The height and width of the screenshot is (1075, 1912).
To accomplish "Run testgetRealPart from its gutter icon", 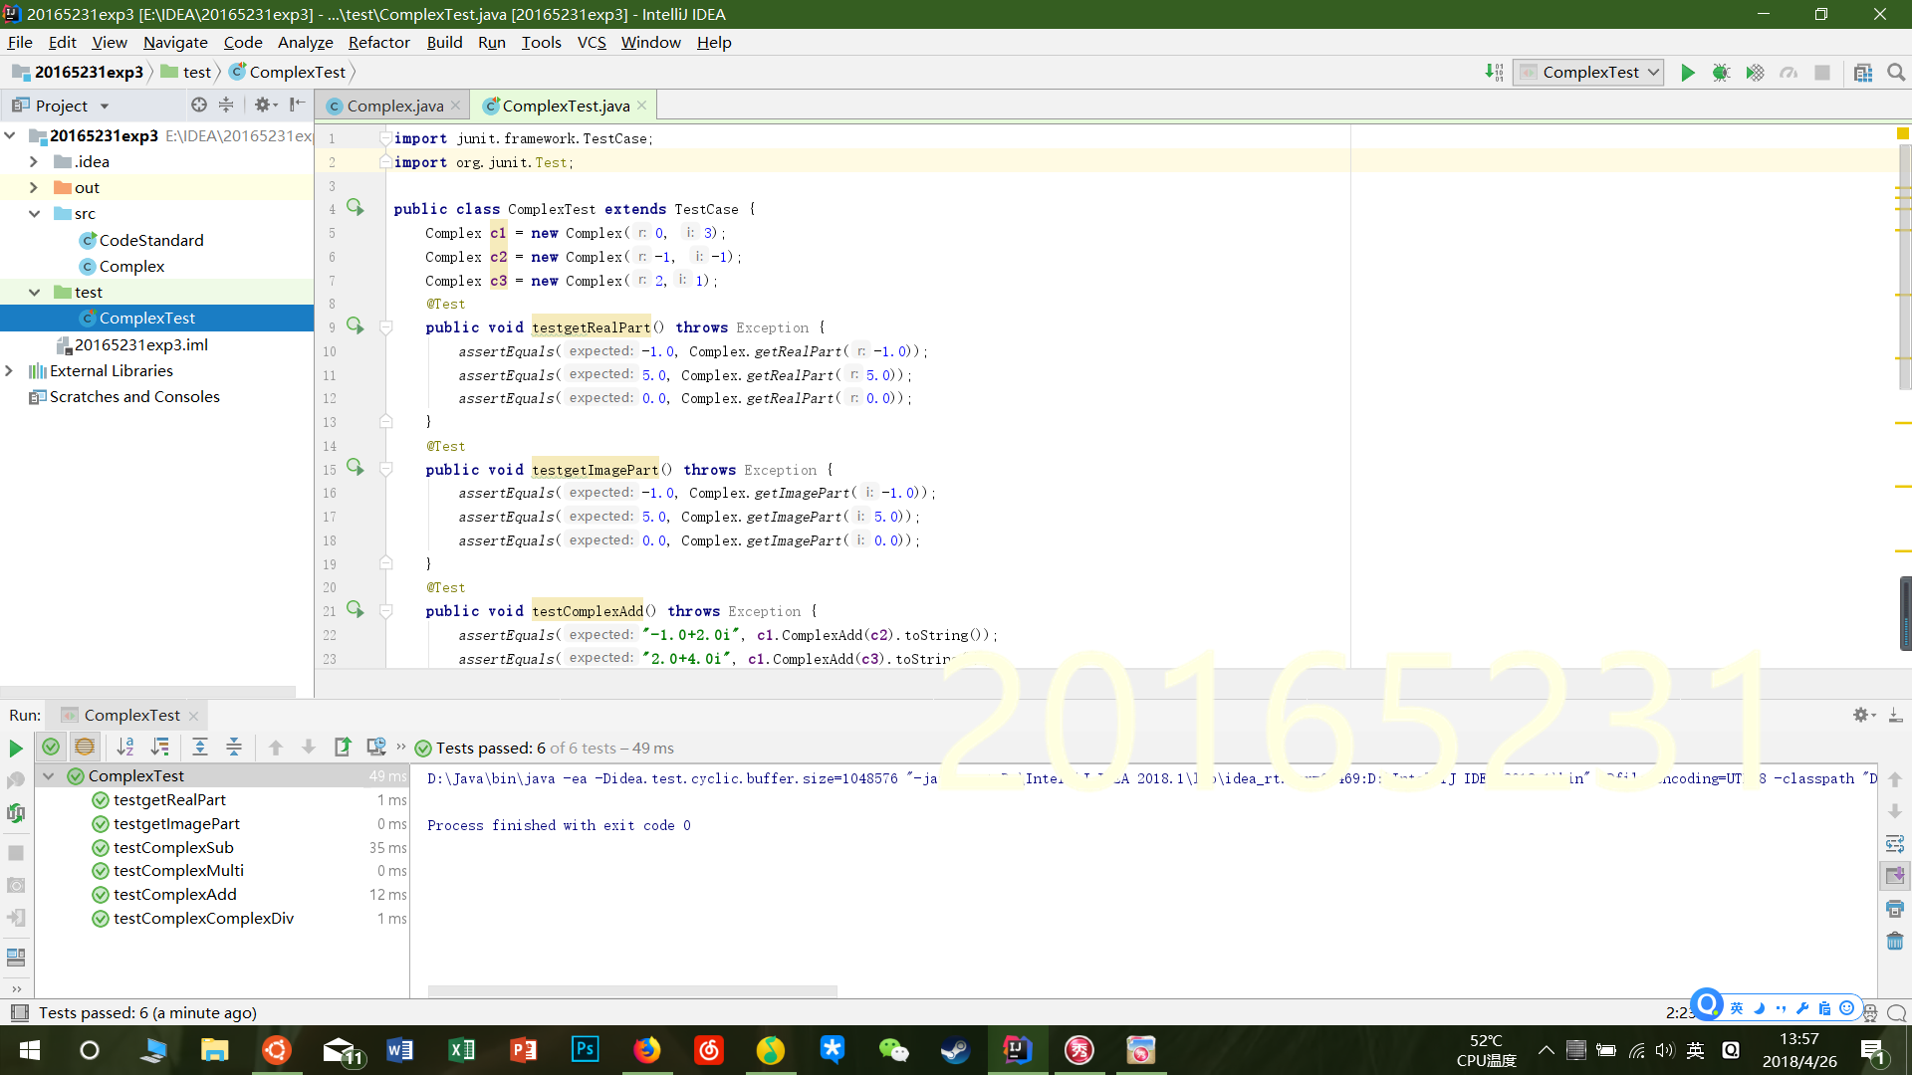I will tap(356, 326).
